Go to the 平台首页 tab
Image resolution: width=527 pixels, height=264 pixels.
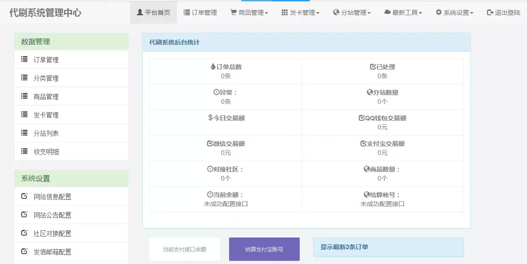(x=153, y=13)
